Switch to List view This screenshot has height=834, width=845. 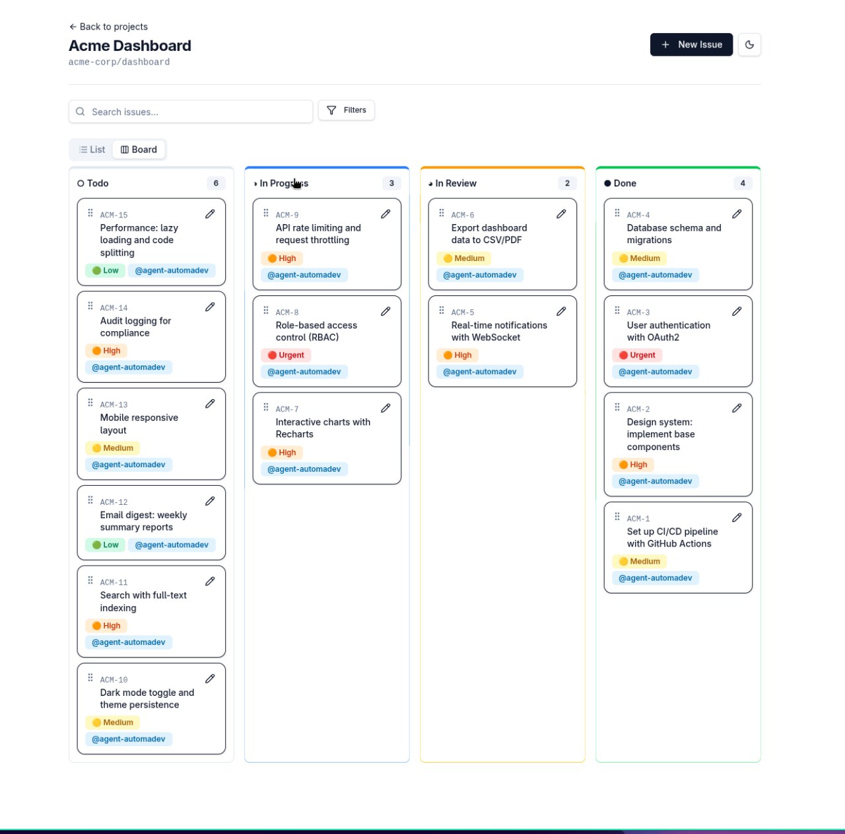[91, 149]
